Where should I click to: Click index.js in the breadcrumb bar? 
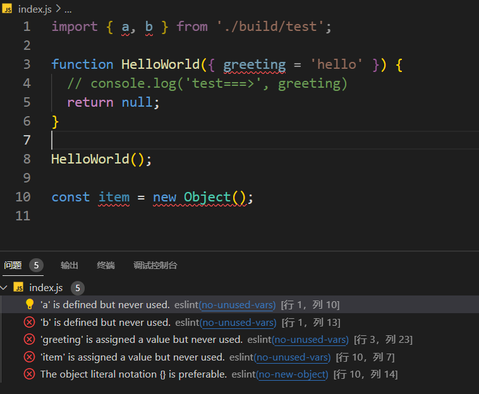tap(35, 9)
